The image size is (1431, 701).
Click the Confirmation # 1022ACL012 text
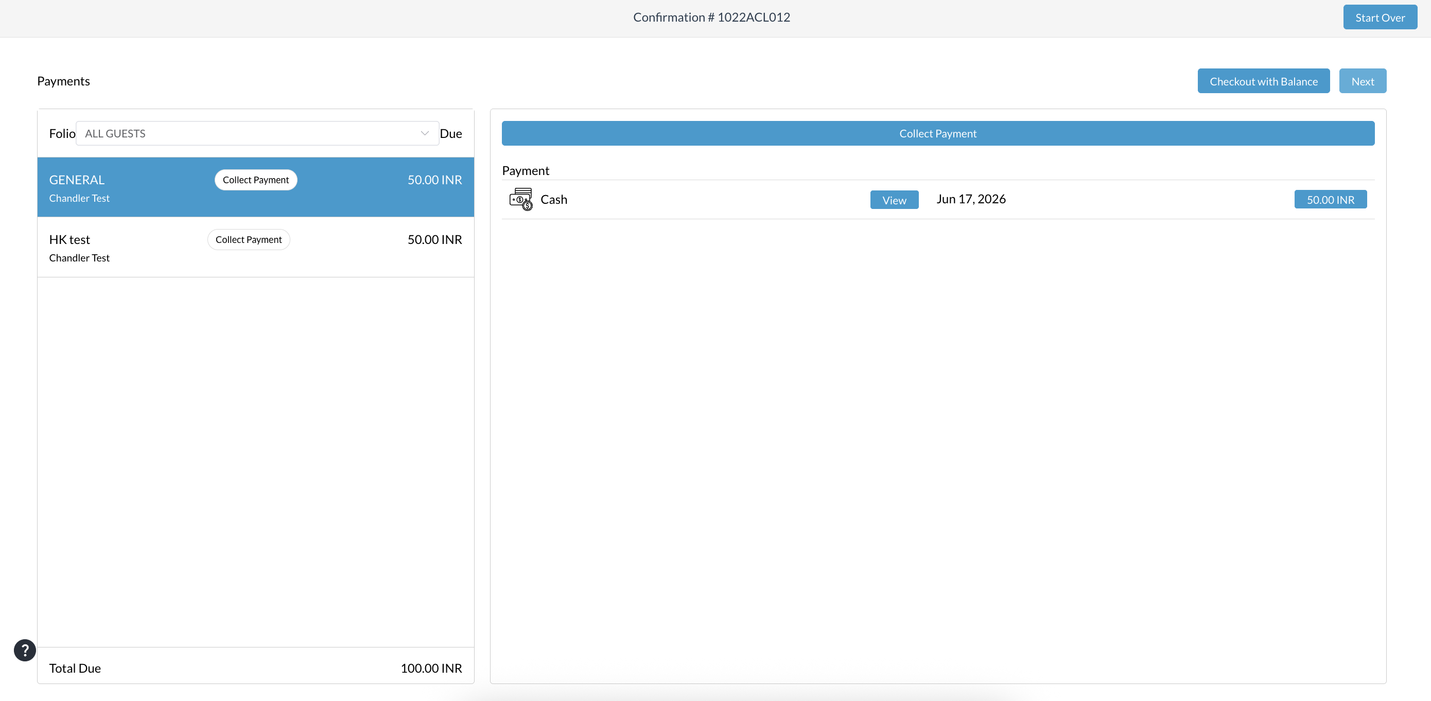pyautogui.click(x=711, y=17)
